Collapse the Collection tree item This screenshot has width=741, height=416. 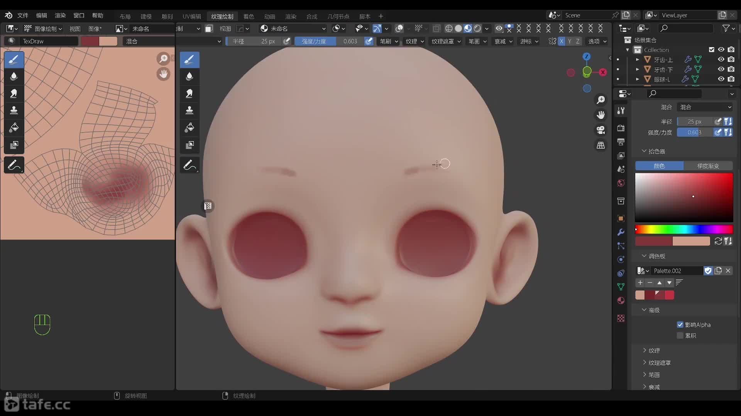coord(628,50)
